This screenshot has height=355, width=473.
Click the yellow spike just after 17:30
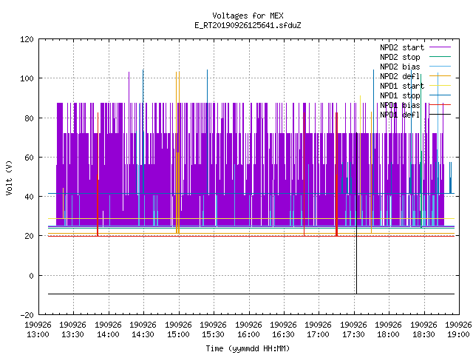tap(360, 157)
